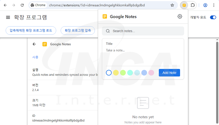This screenshot has width=219, height=125.
Task: Open the Chrome three-dot menu
Action: point(214,5)
